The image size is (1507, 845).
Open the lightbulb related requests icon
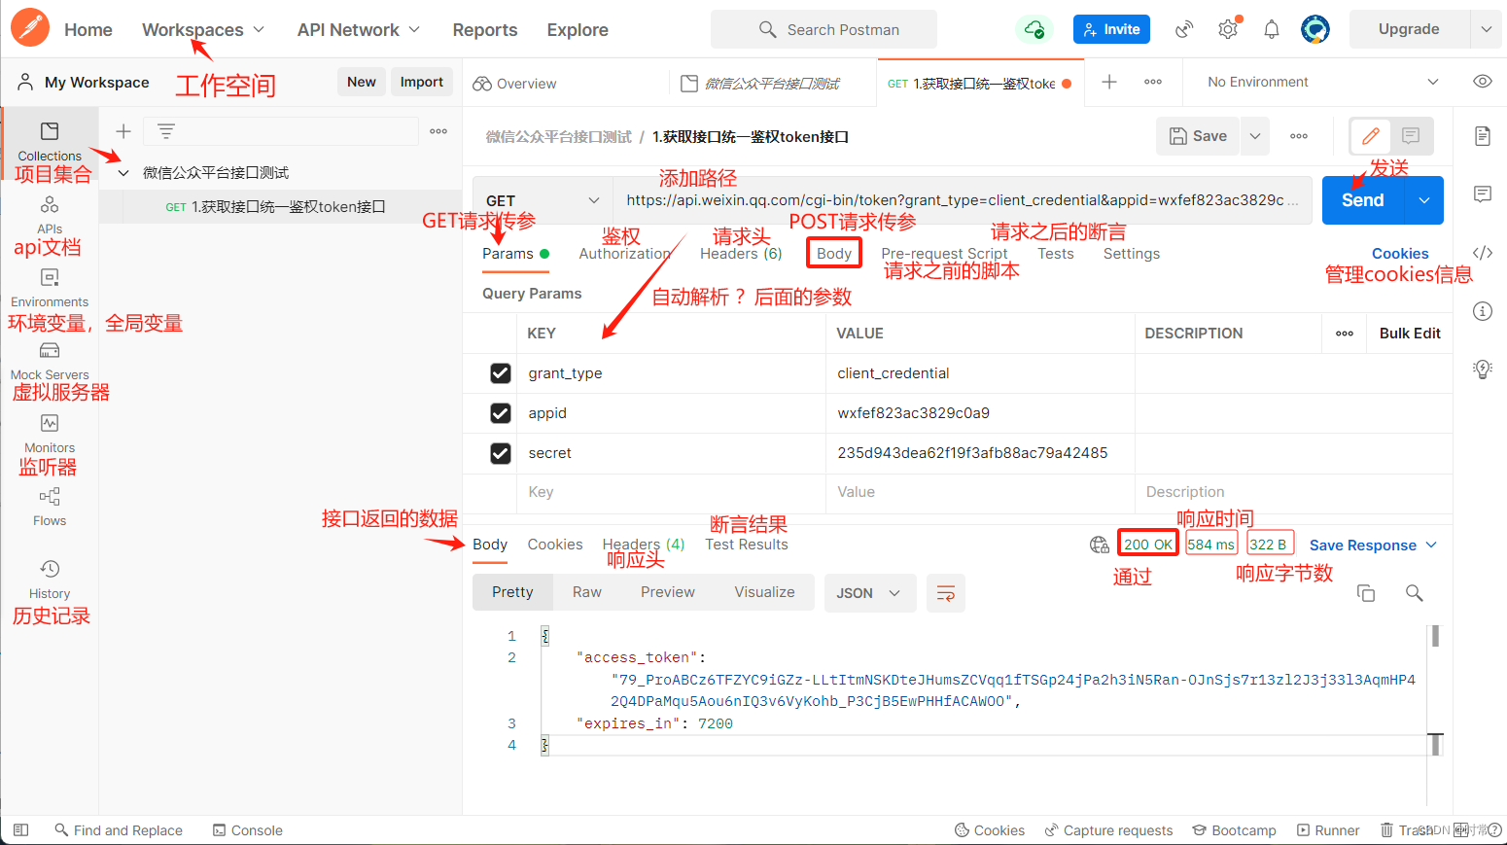click(x=1483, y=369)
